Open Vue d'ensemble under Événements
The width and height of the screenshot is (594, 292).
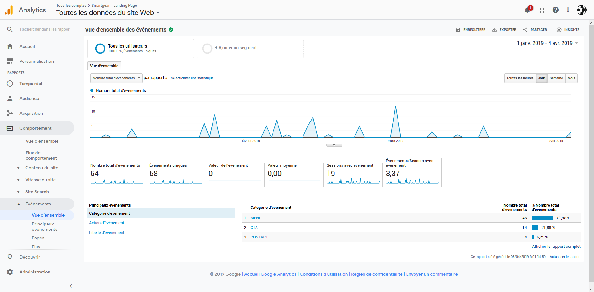[x=48, y=215]
